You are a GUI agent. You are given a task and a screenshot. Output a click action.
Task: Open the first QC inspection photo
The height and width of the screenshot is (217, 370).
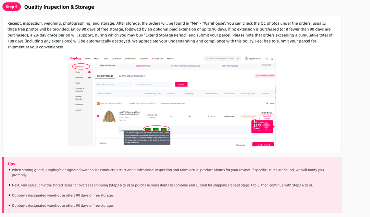click(x=148, y=130)
